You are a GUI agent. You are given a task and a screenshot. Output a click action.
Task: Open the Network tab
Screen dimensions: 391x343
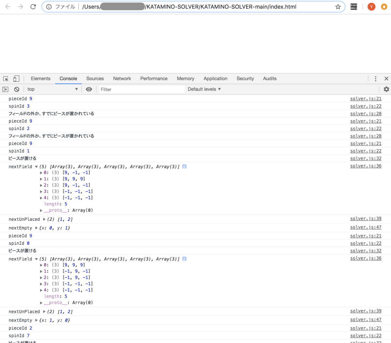pyautogui.click(x=122, y=79)
